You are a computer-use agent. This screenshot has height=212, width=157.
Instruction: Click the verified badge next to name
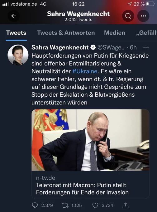pos(93,47)
